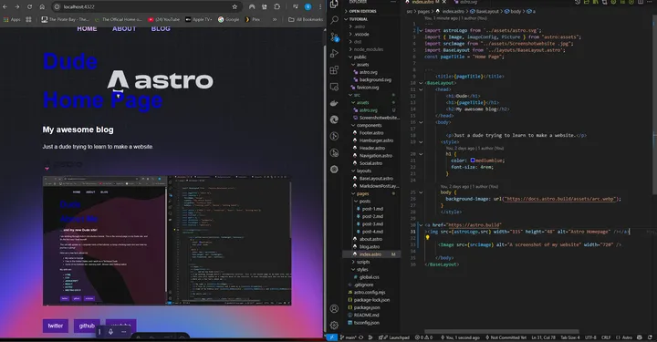Open the Edge tools icon in activity bar
This screenshot has width=657, height=342.
click(334, 119)
